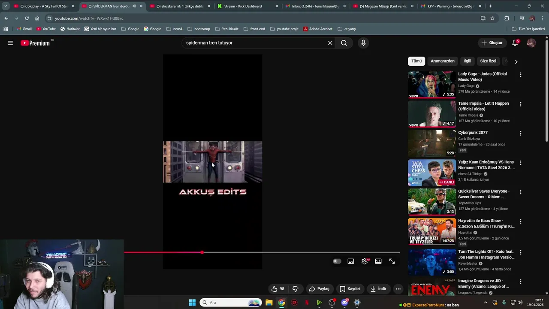Start voice search with the microphone
Viewport: 549px width, 309px height.
click(363, 43)
